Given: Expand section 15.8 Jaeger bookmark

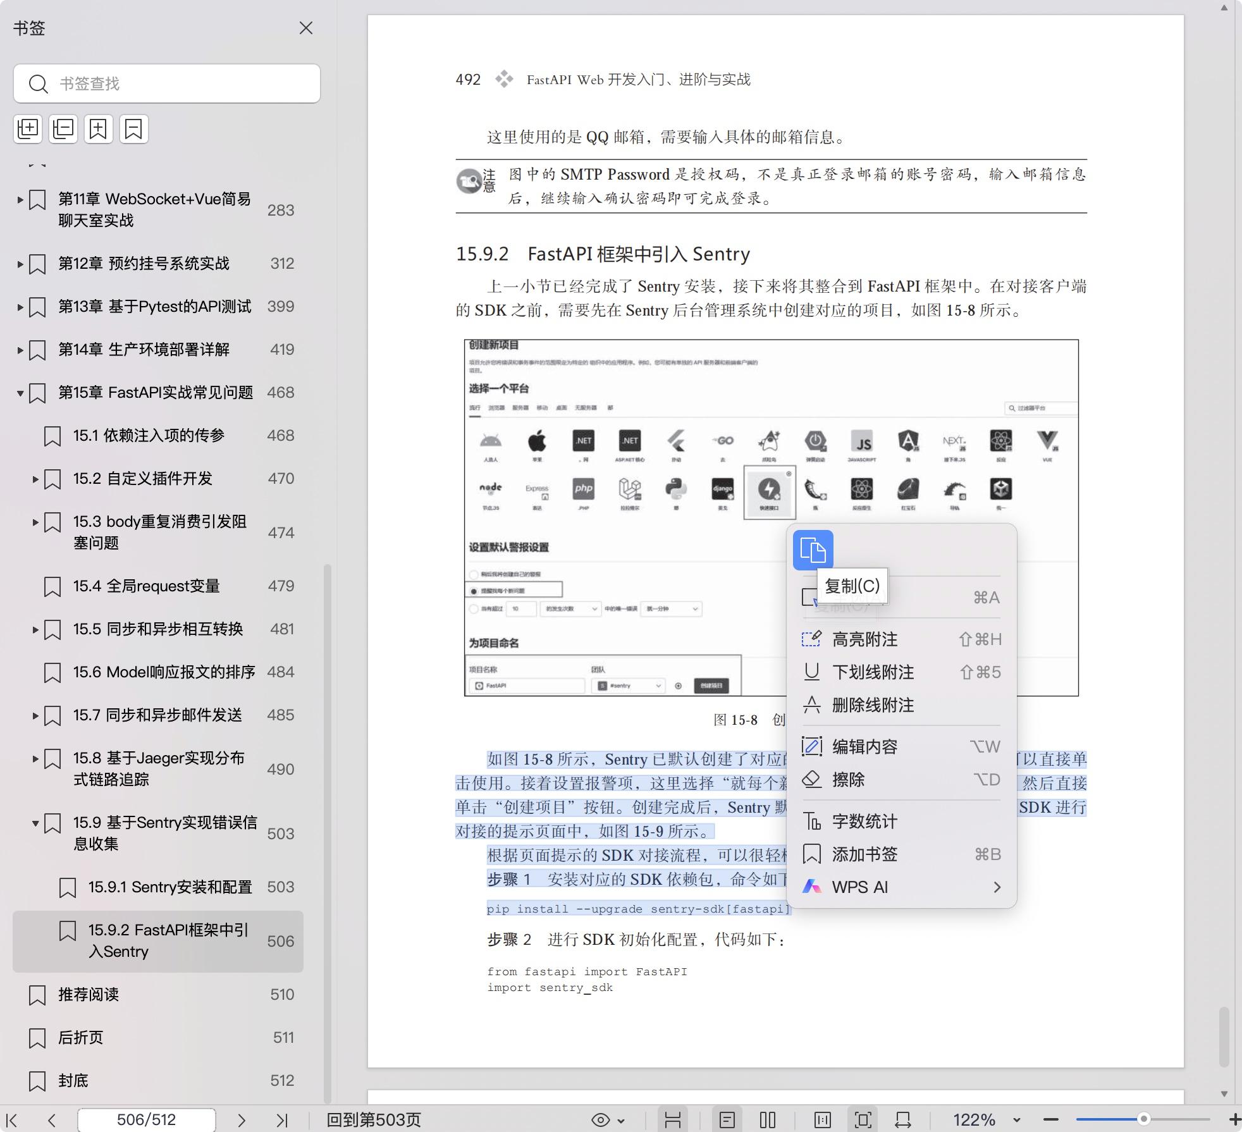Looking at the screenshot, I should pos(35,758).
